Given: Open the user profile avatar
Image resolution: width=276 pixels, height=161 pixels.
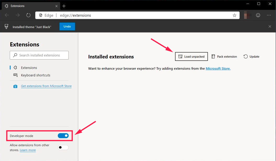Looking at the screenshot, I should click(x=247, y=15).
